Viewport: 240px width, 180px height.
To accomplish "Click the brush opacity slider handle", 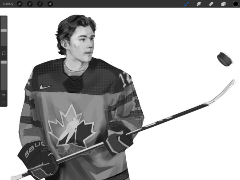I will coord(4,62).
